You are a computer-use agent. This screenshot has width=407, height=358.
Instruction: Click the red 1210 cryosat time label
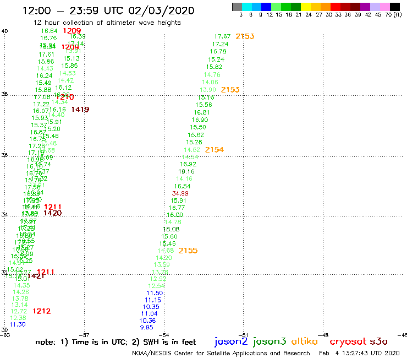point(65,97)
